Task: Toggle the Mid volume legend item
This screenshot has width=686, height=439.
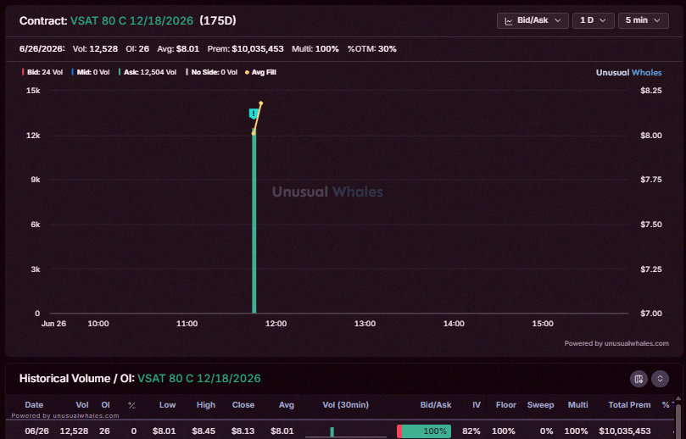Action: coord(91,72)
